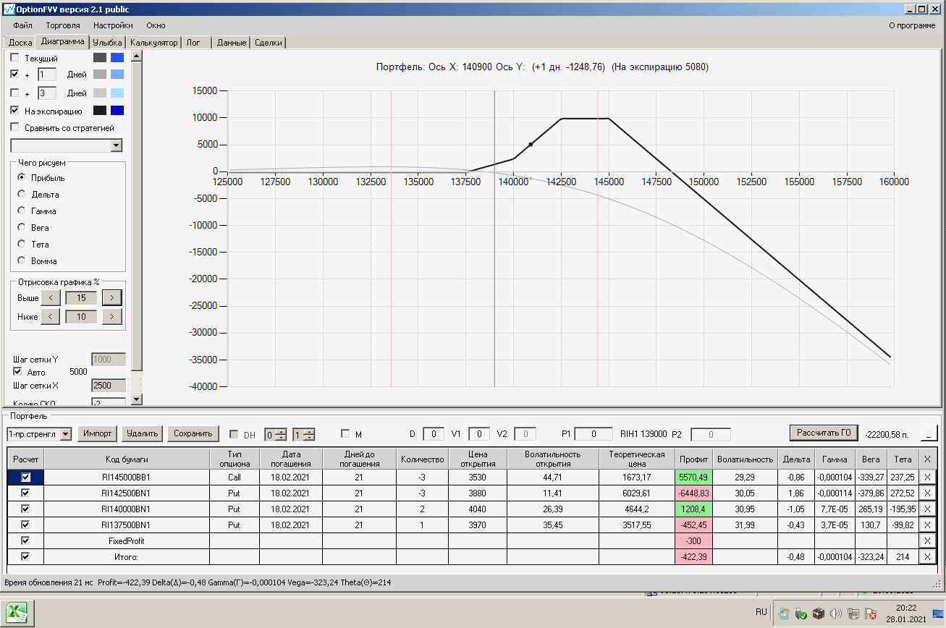Open the strategy comparison dropdown

(117, 146)
